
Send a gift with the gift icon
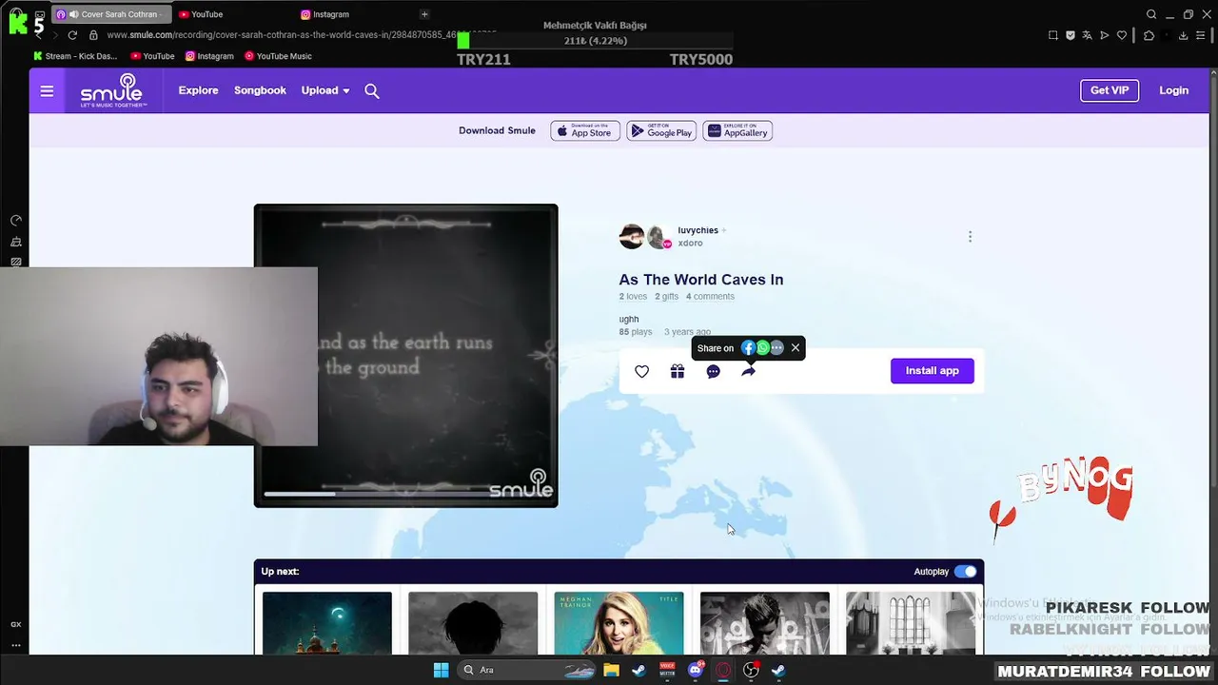[x=678, y=371]
